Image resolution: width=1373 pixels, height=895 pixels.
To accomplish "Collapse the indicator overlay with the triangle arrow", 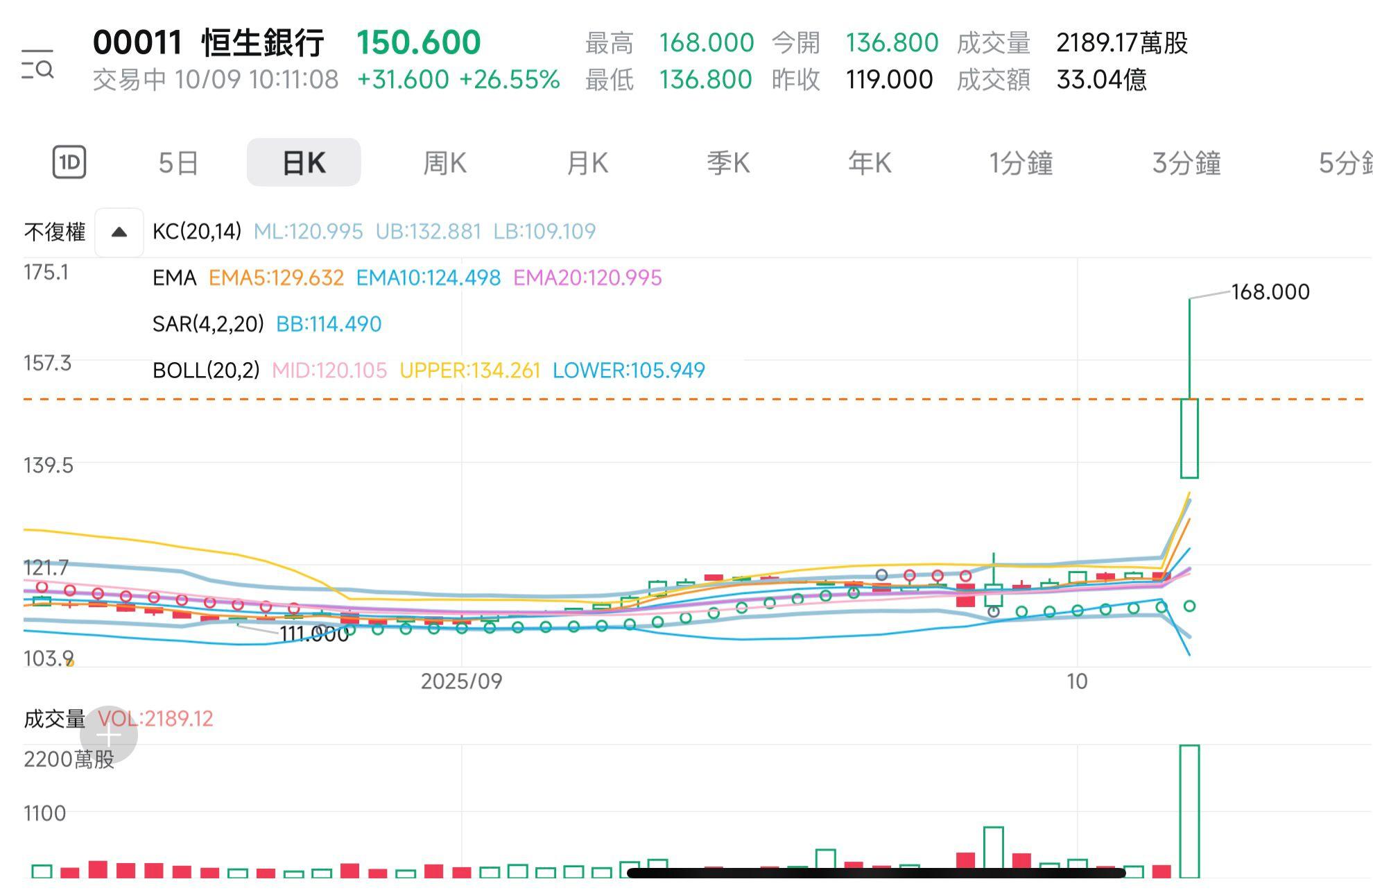I will pyautogui.click(x=118, y=231).
